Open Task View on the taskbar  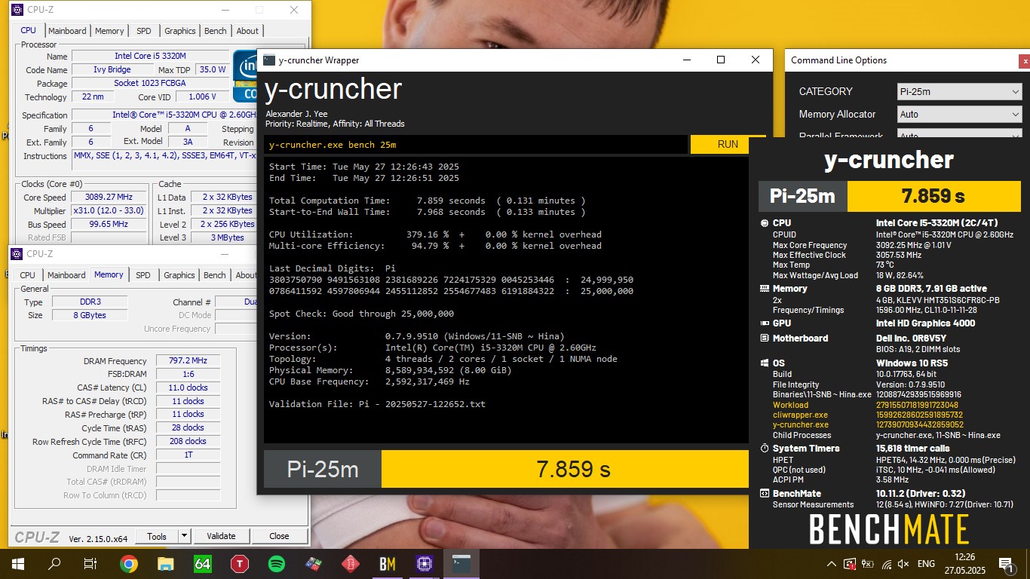[x=90, y=563]
